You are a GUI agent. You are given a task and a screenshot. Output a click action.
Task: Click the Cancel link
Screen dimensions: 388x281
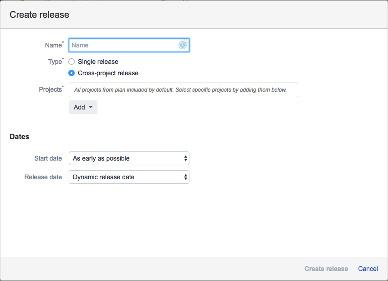[x=368, y=269]
